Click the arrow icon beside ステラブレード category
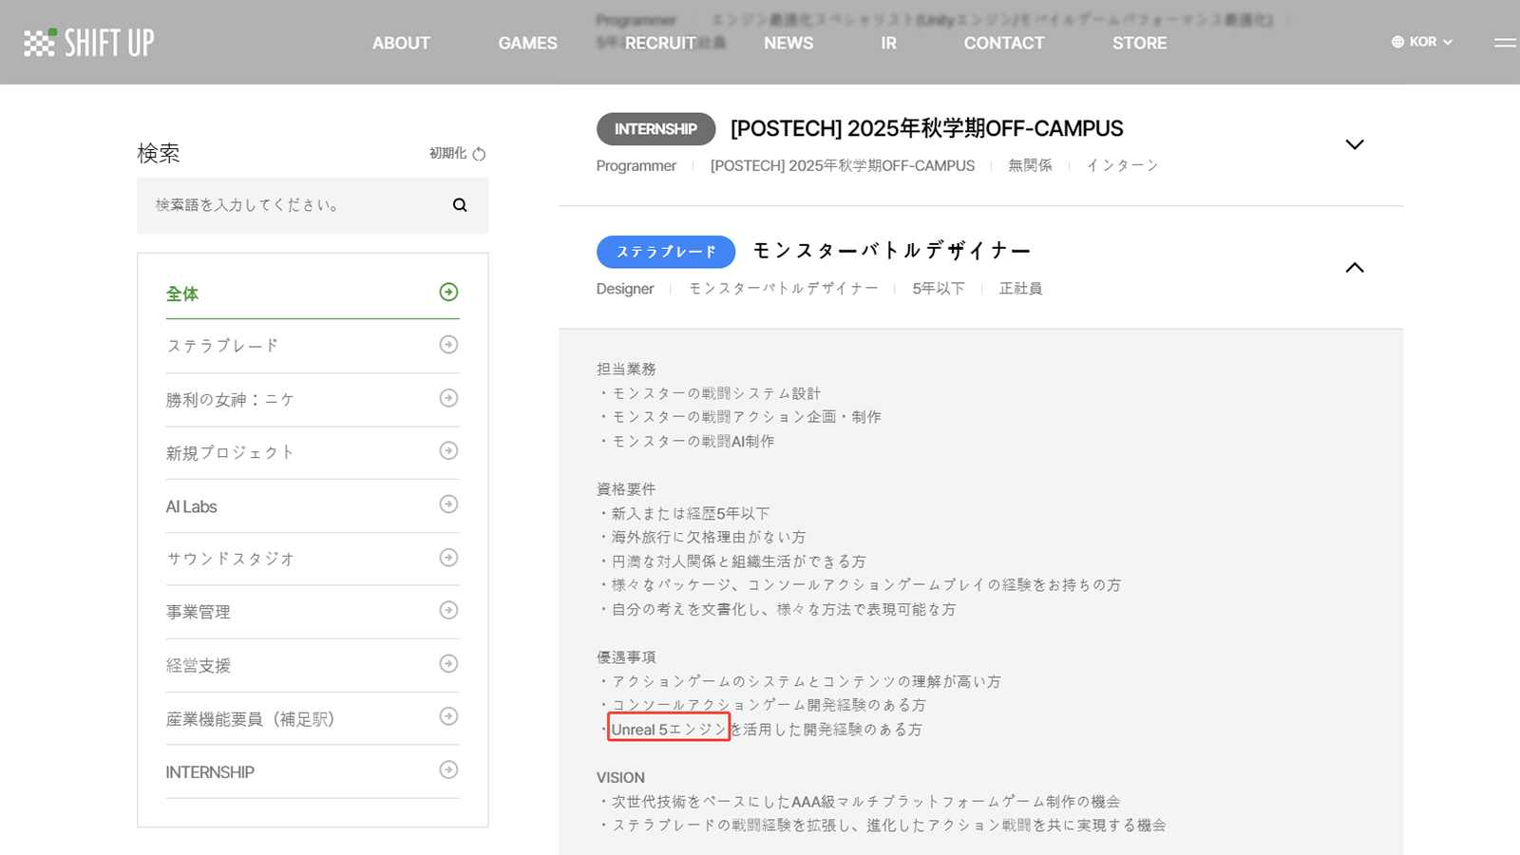This screenshot has height=855, width=1520. (x=447, y=345)
